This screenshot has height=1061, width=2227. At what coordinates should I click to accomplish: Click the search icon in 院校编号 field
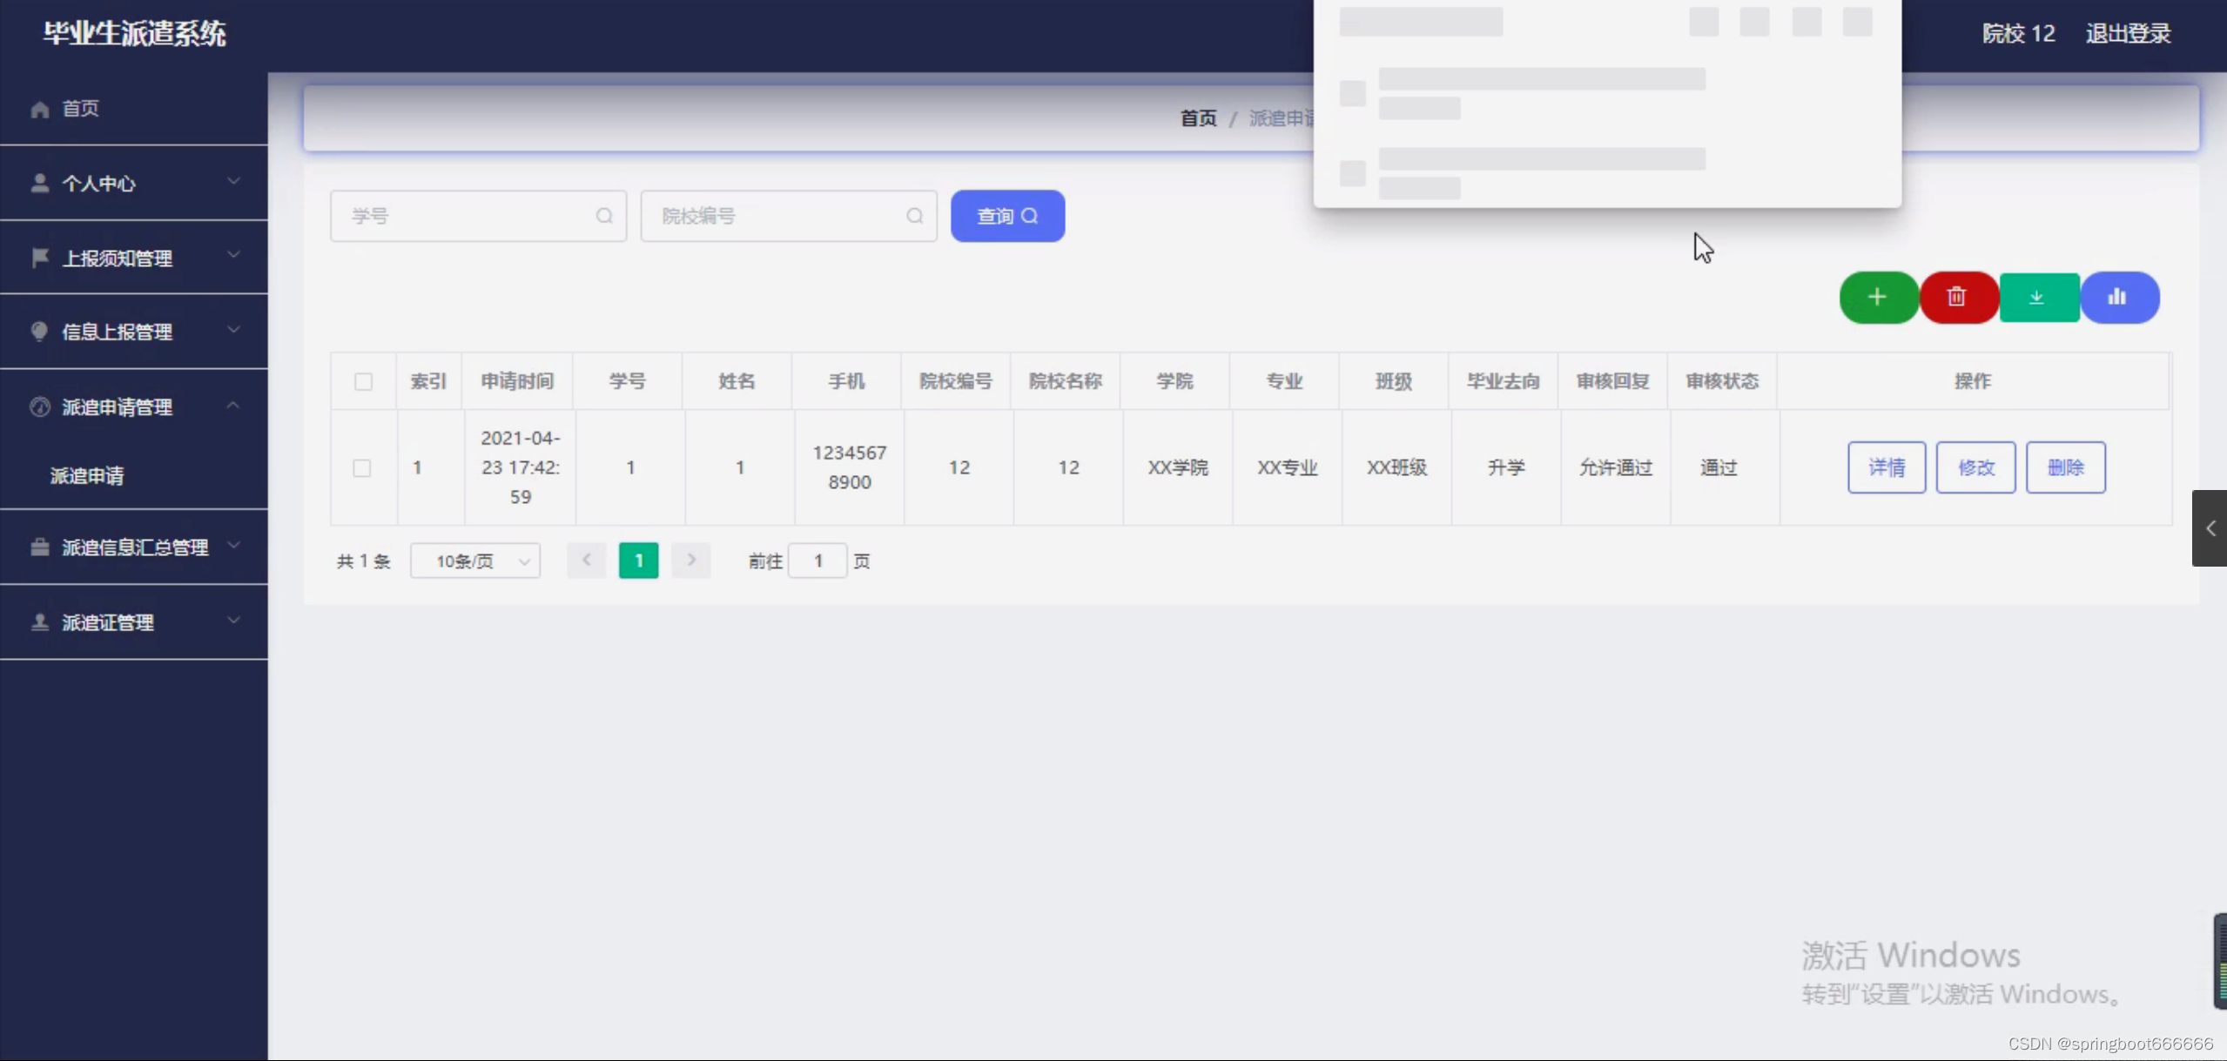pyautogui.click(x=914, y=216)
